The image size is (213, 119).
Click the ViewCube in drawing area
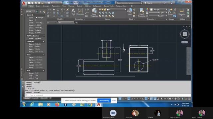click(x=185, y=34)
